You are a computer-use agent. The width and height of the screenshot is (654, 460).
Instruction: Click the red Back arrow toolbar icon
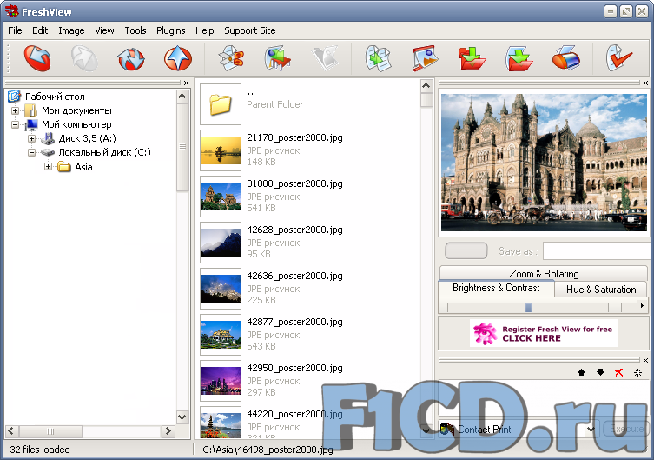(x=37, y=58)
